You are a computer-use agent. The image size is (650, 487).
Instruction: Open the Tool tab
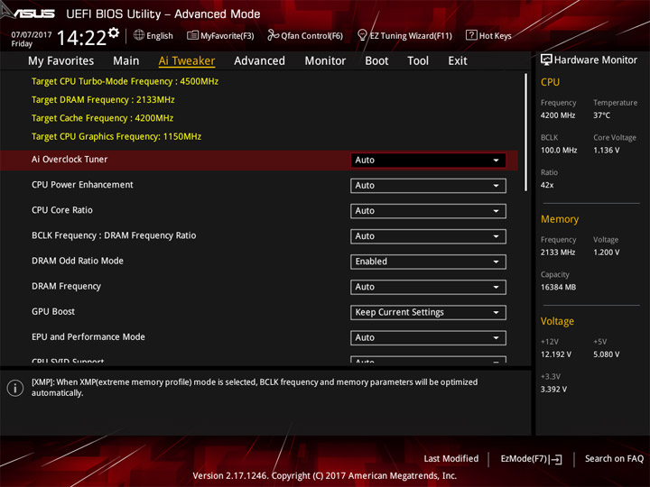tap(418, 61)
